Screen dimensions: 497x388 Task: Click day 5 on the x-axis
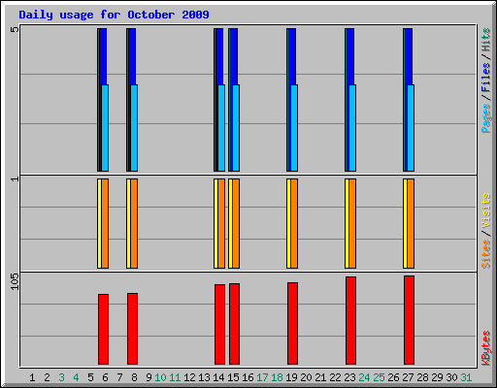click(x=90, y=377)
